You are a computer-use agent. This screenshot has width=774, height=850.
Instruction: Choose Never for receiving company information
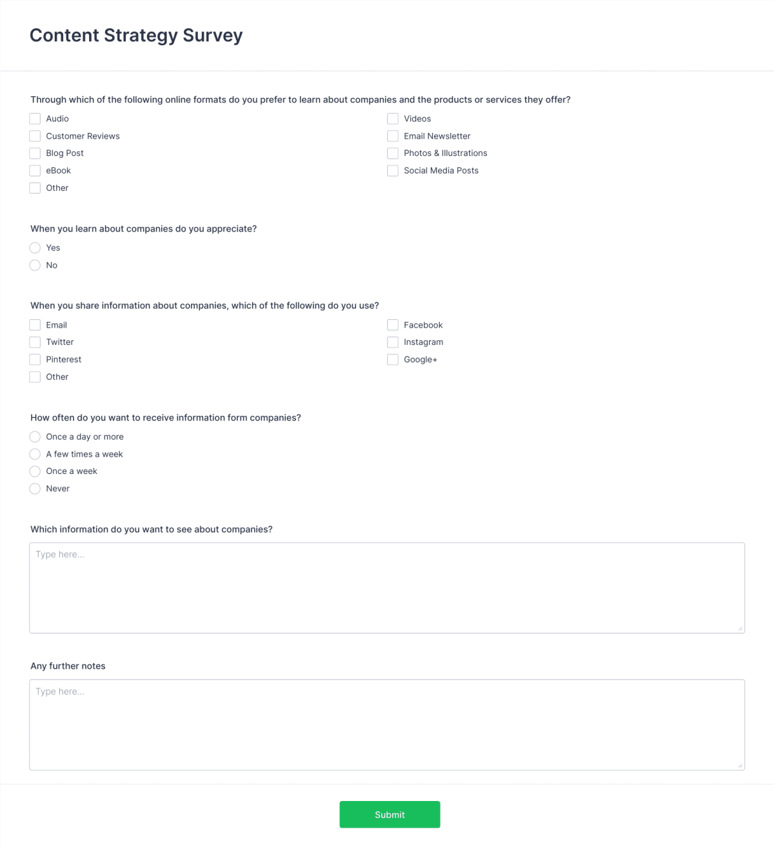pos(35,489)
